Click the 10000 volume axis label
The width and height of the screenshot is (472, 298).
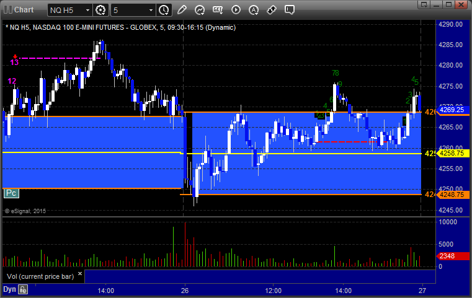(448, 222)
